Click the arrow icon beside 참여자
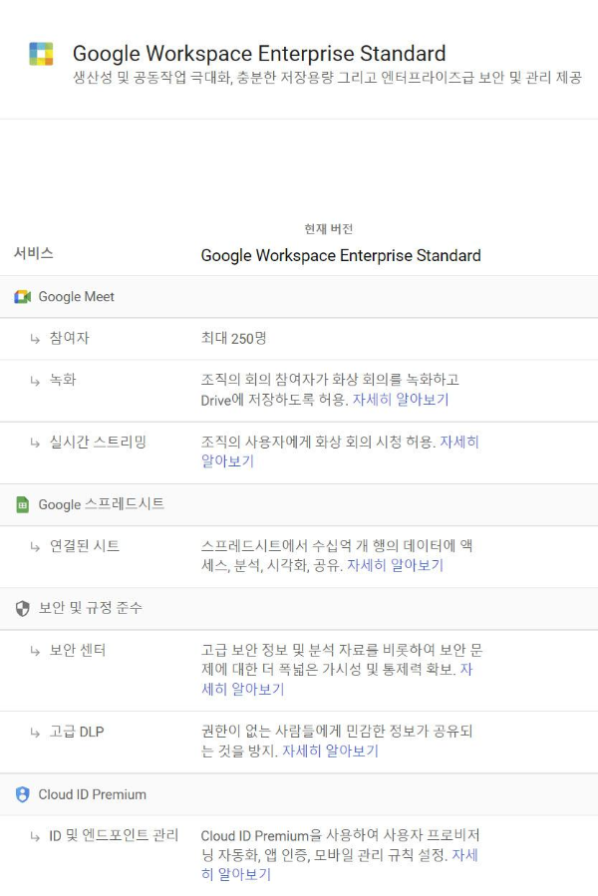598x896 pixels. click(35, 339)
